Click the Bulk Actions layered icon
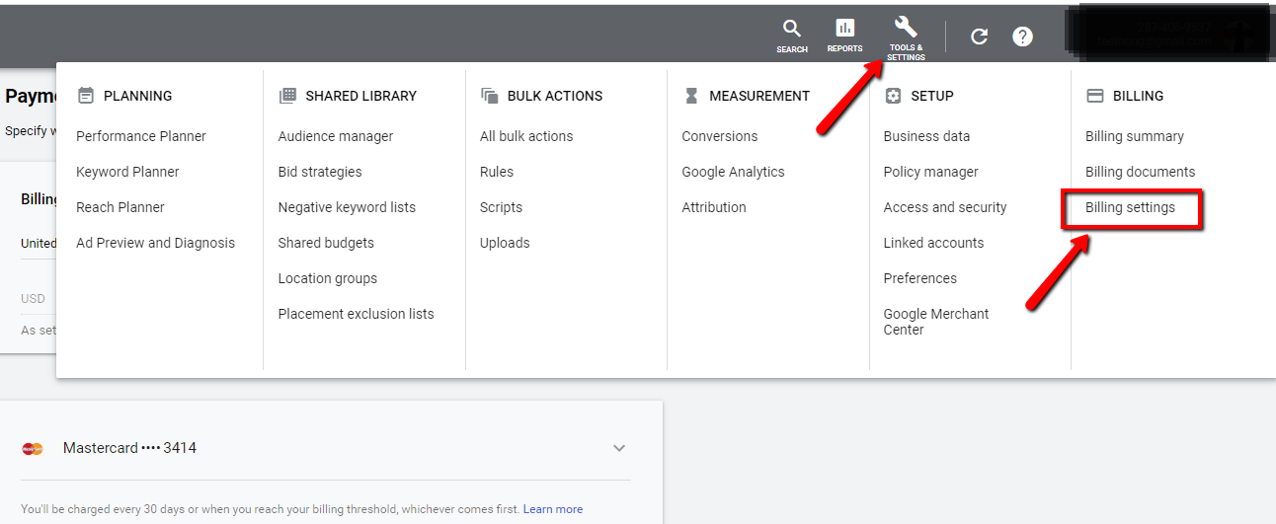 490,96
